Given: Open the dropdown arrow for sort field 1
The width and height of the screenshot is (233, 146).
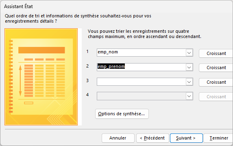Looking at the screenshot, I should click(x=189, y=53).
